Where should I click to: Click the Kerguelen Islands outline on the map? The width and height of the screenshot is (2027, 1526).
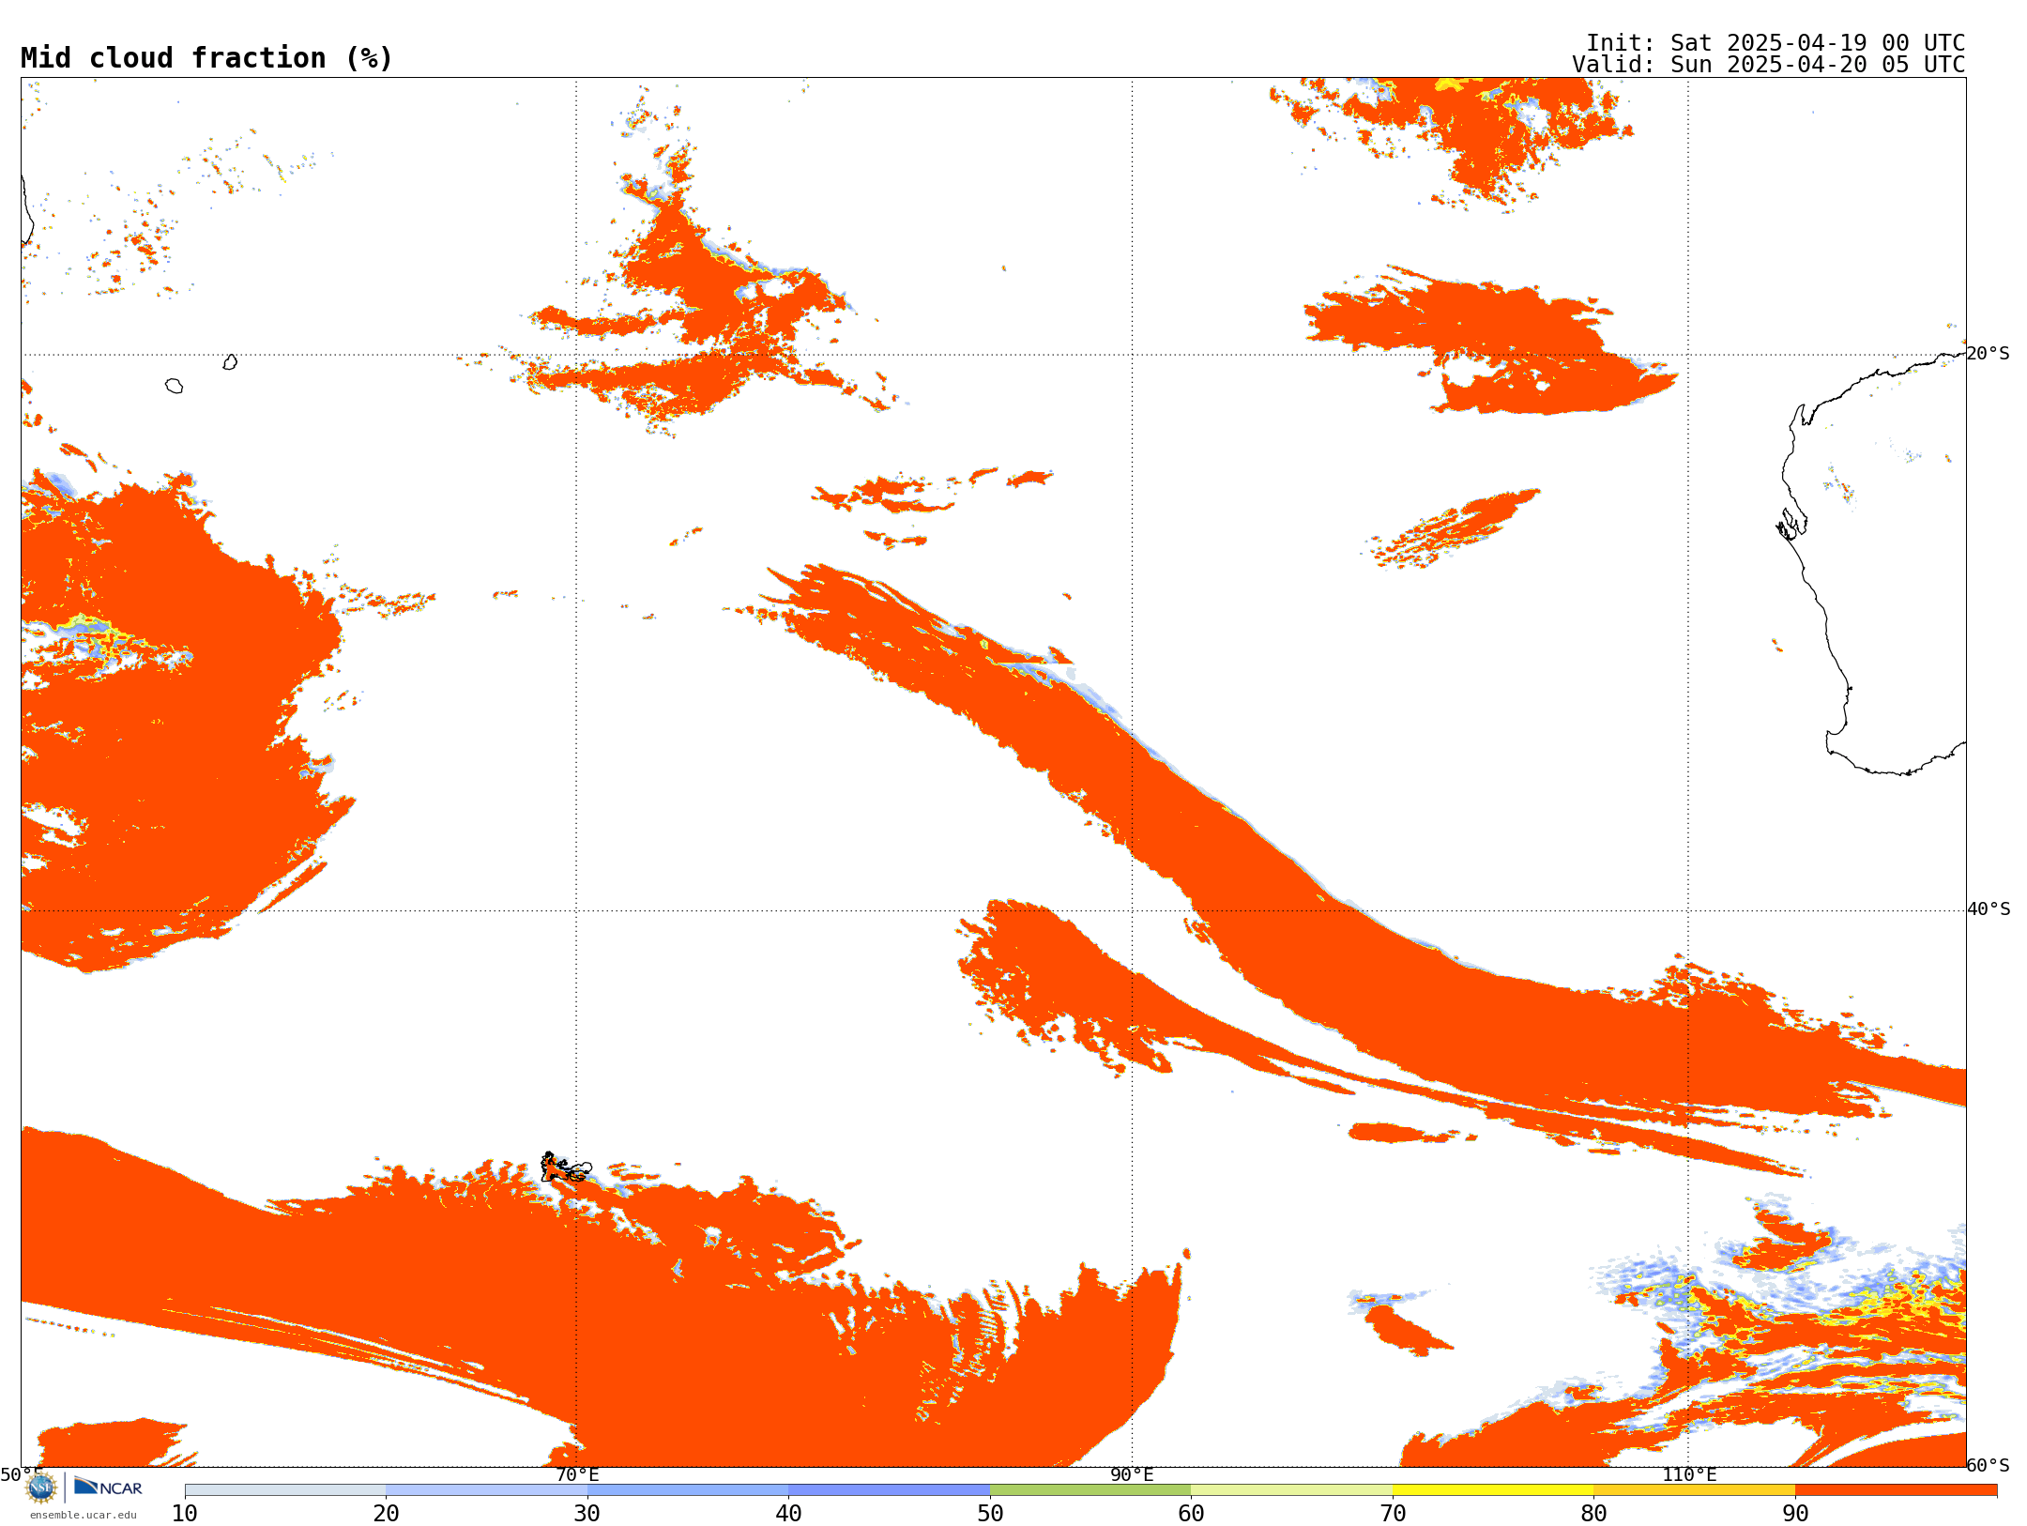[565, 1167]
